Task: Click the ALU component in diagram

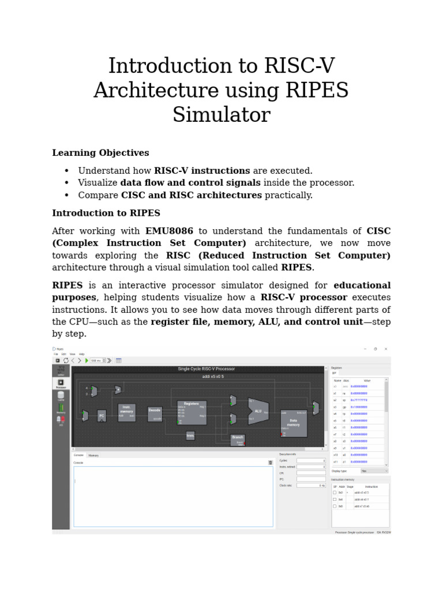Action: (x=258, y=411)
